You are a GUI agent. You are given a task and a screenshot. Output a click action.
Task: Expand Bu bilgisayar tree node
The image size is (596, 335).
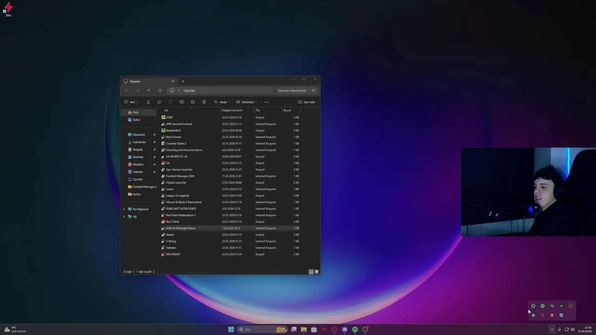124,209
